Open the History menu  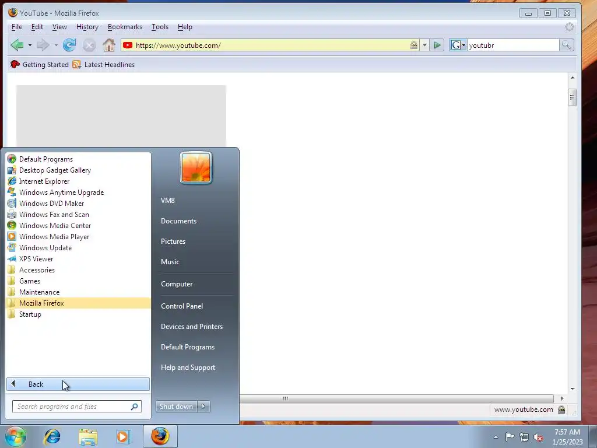pos(87,27)
